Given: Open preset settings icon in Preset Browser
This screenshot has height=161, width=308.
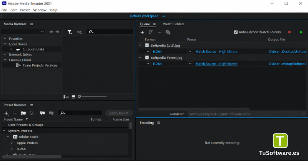Looking at the screenshot, I should coord(32,113).
